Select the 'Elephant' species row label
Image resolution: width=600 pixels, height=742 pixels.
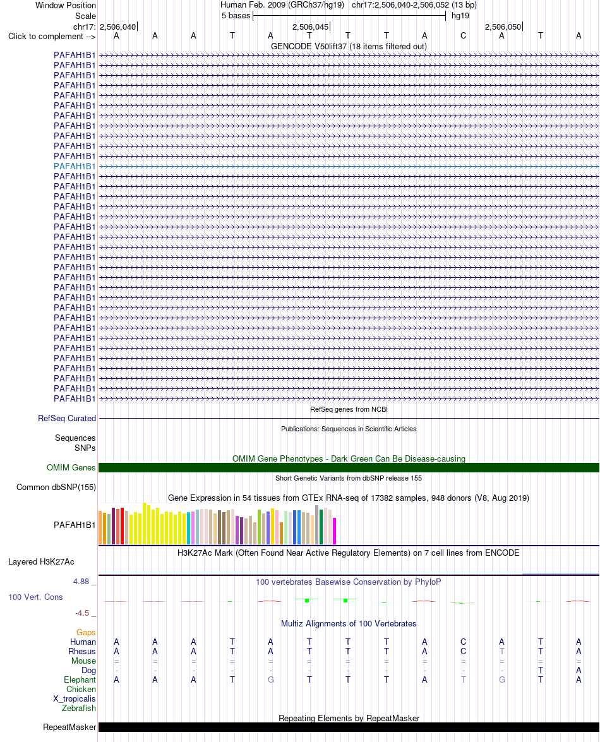point(80,679)
